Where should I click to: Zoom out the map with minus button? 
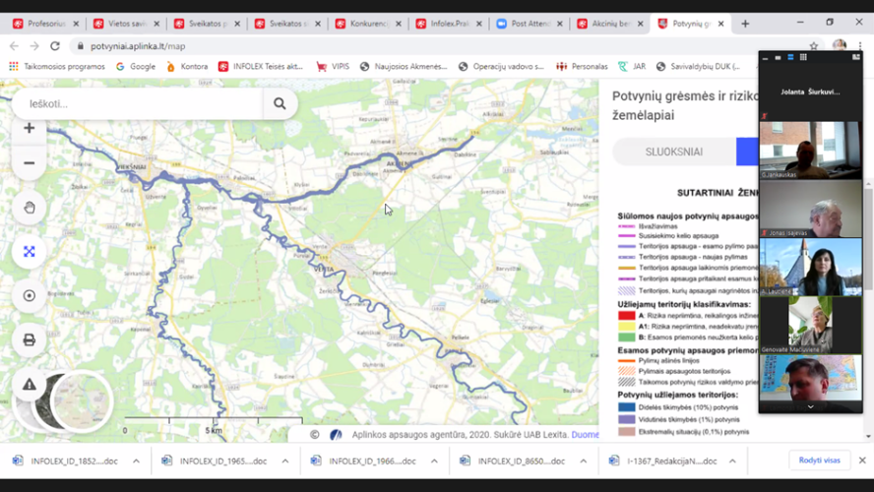point(29,163)
